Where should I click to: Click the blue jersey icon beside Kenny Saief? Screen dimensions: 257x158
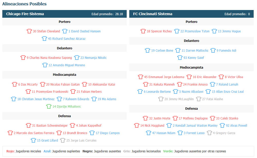click(x=180, y=58)
